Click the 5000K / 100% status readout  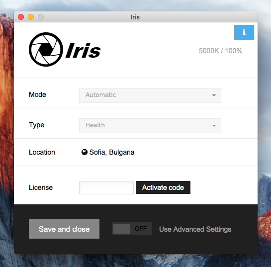point(221,51)
